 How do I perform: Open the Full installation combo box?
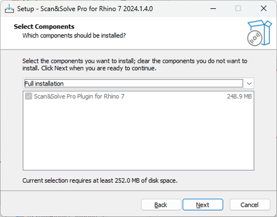[138, 83]
